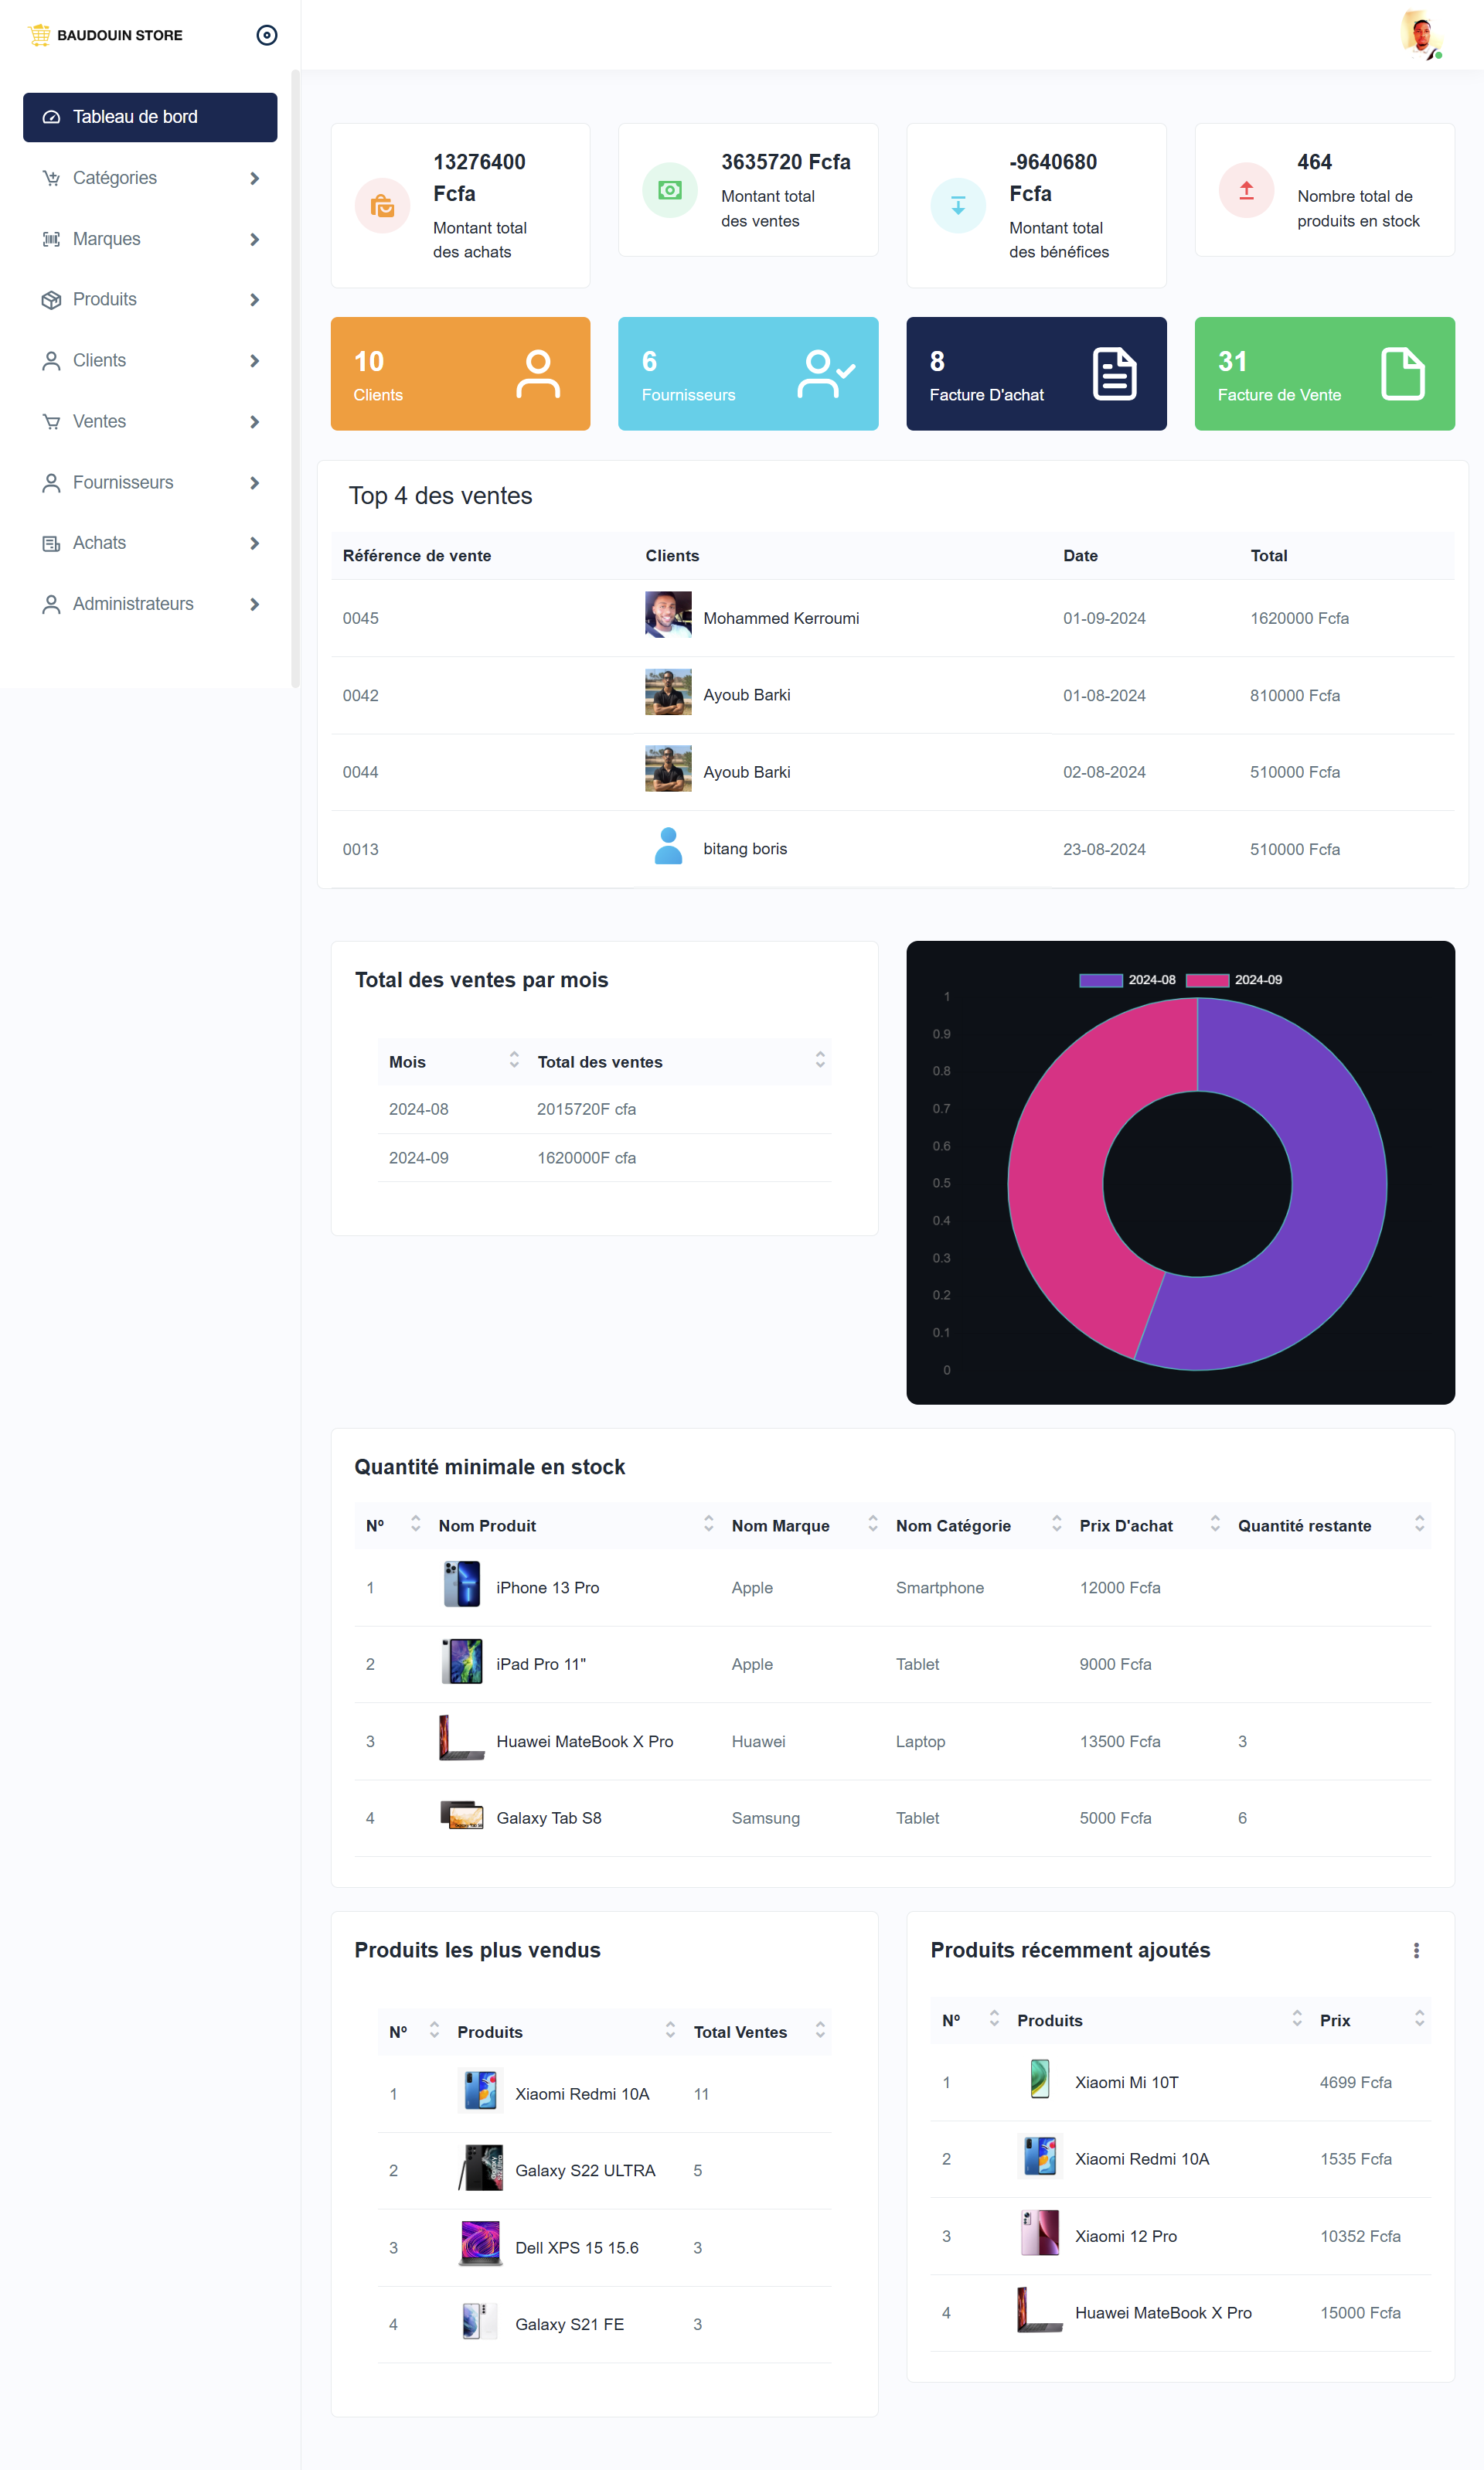Click the document icon on Facture D'achat card
This screenshot has height=2470, width=1484.
click(1114, 374)
